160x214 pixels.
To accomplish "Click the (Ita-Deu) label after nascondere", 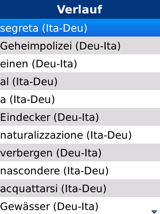I will click(x=86, y=171).
